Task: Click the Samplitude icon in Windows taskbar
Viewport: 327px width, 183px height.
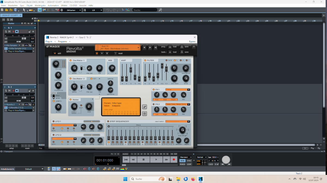Action: (x=201, y=179)
